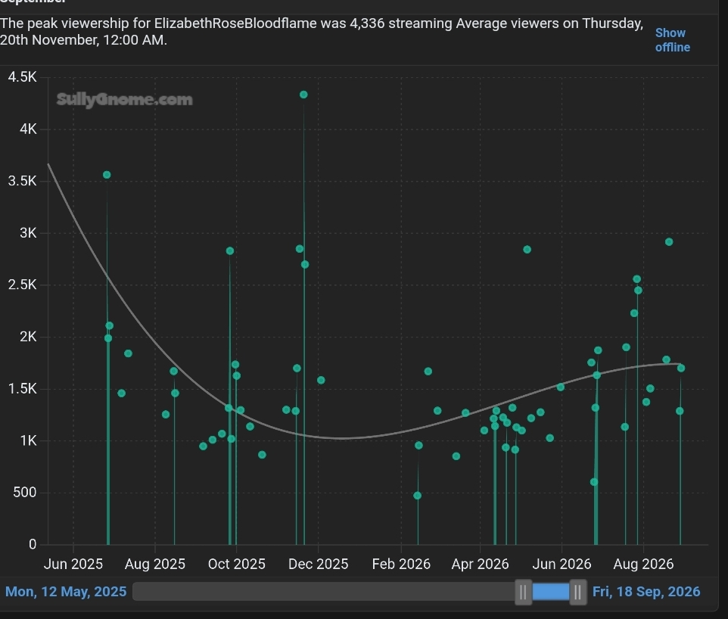
Task: Click the lowest data point near 500
Action: (418, 496)
